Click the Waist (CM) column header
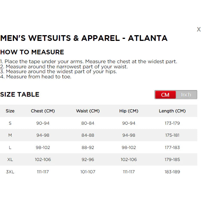The height and width of the screenshot is (201, 201). click(x=88, y=111)
